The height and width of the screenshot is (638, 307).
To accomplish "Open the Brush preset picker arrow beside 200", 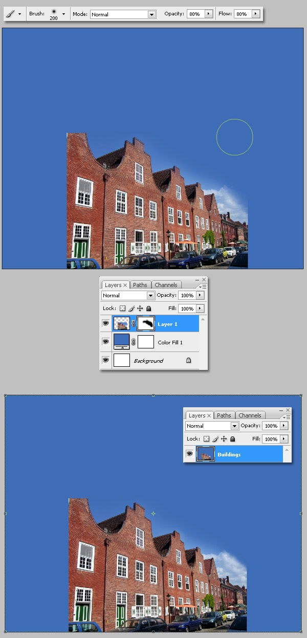I will click(63, 14).
